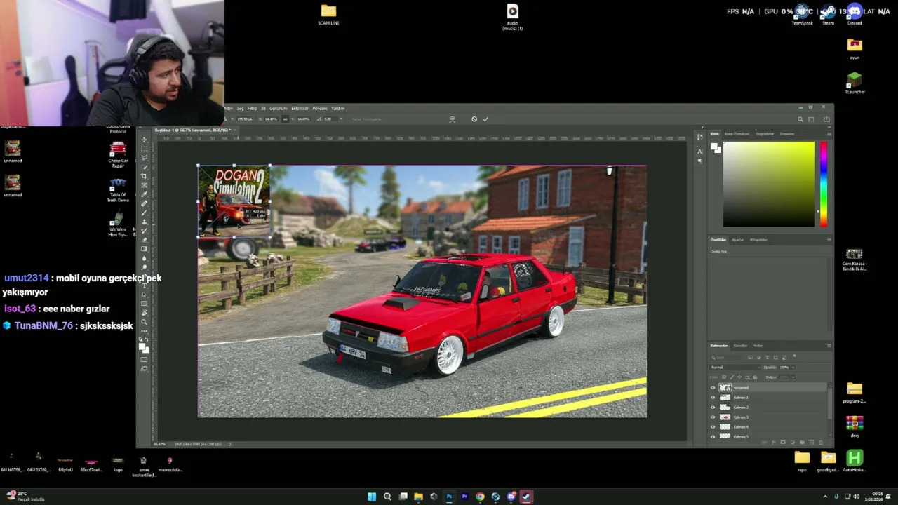Select the Katman 3 layer thumbnail
The height and width of the screenshot is (505, 898).
725,417
